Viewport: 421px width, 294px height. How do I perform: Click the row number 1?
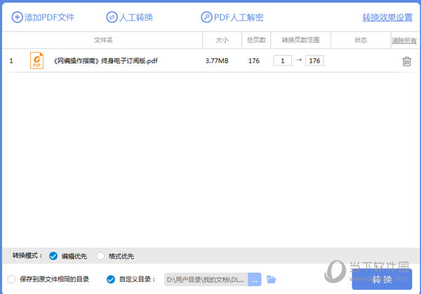click(x=11, y=61)
